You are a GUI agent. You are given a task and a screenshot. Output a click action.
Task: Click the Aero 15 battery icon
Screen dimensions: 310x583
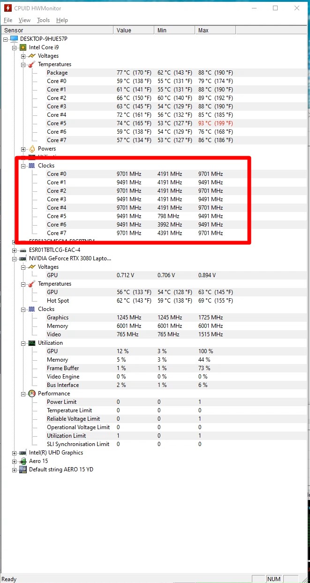(23, 461)
